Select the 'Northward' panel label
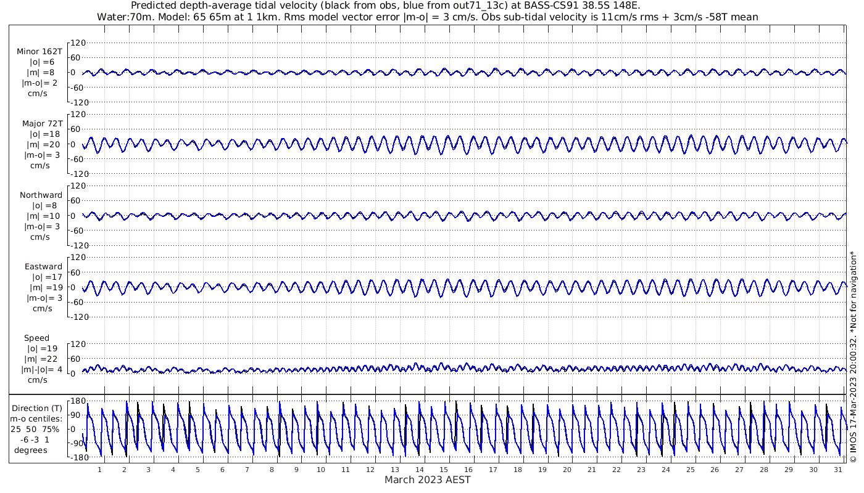 click(x=41, y=195)
